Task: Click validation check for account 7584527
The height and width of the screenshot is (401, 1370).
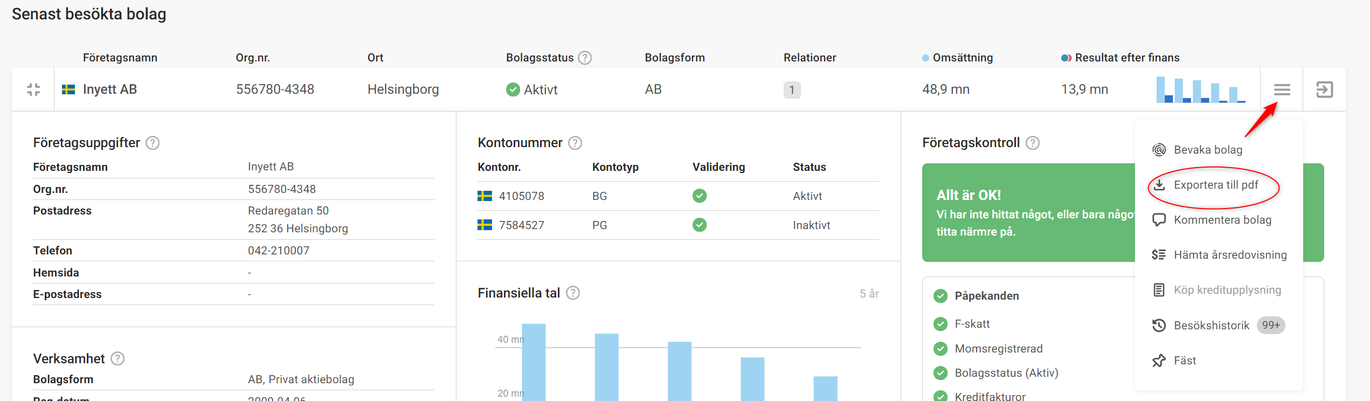Action: 700,225
